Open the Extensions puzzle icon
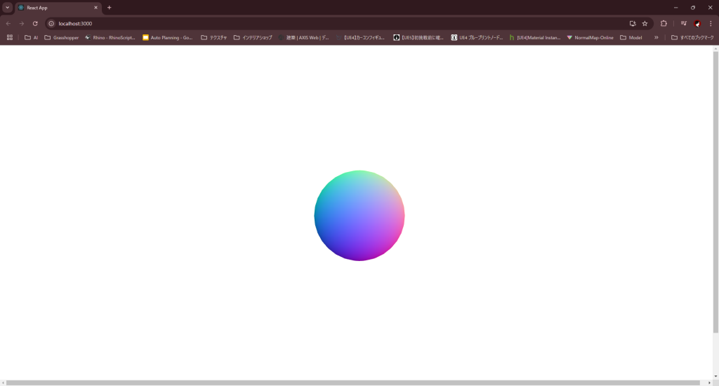This screenshot has width=719, height=386. click(x=664, y=23)
